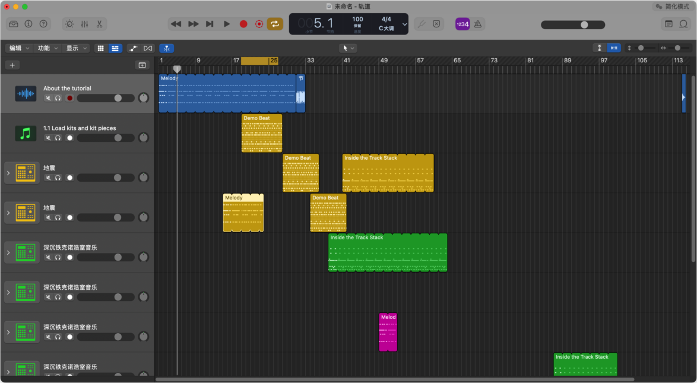697x383 pixels.
Task: Click the pan knob on About the tutorial track
Action: point(143,98)
